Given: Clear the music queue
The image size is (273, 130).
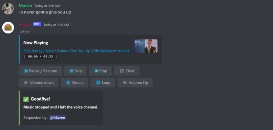Looking at the screenshot, I should [x=127, y=71].
